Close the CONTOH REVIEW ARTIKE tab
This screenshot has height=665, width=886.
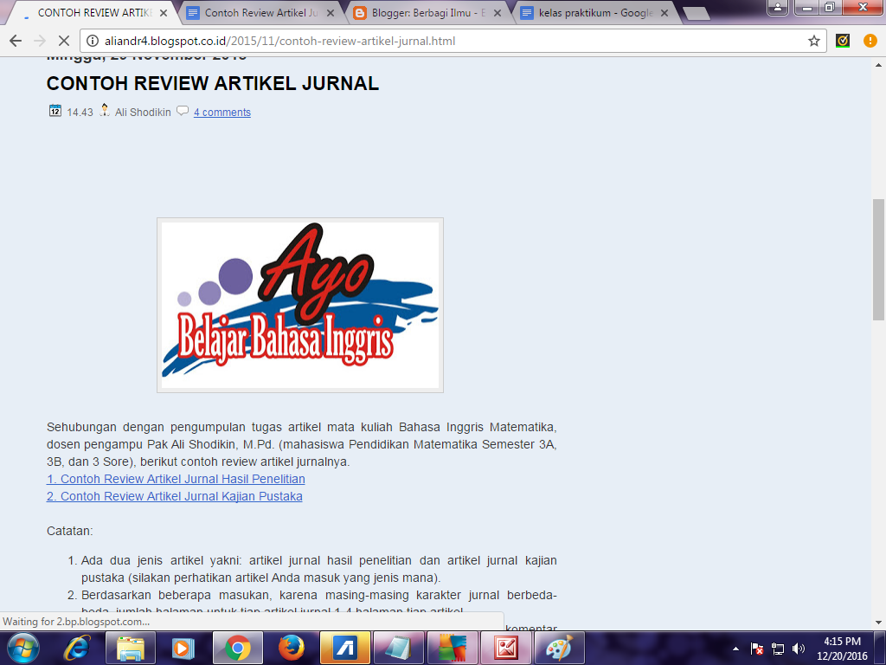pos(164,12)
